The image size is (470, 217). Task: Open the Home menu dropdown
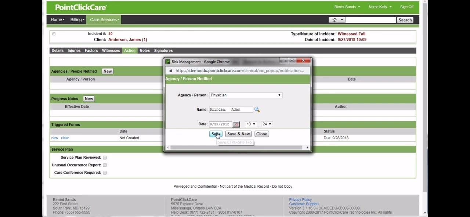[x=57, y=20]
